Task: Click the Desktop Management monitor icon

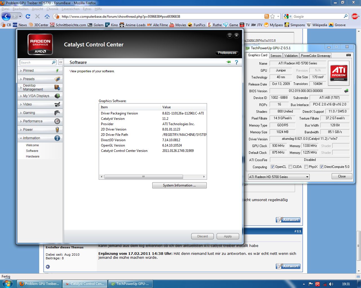Action: click(57, 87)
